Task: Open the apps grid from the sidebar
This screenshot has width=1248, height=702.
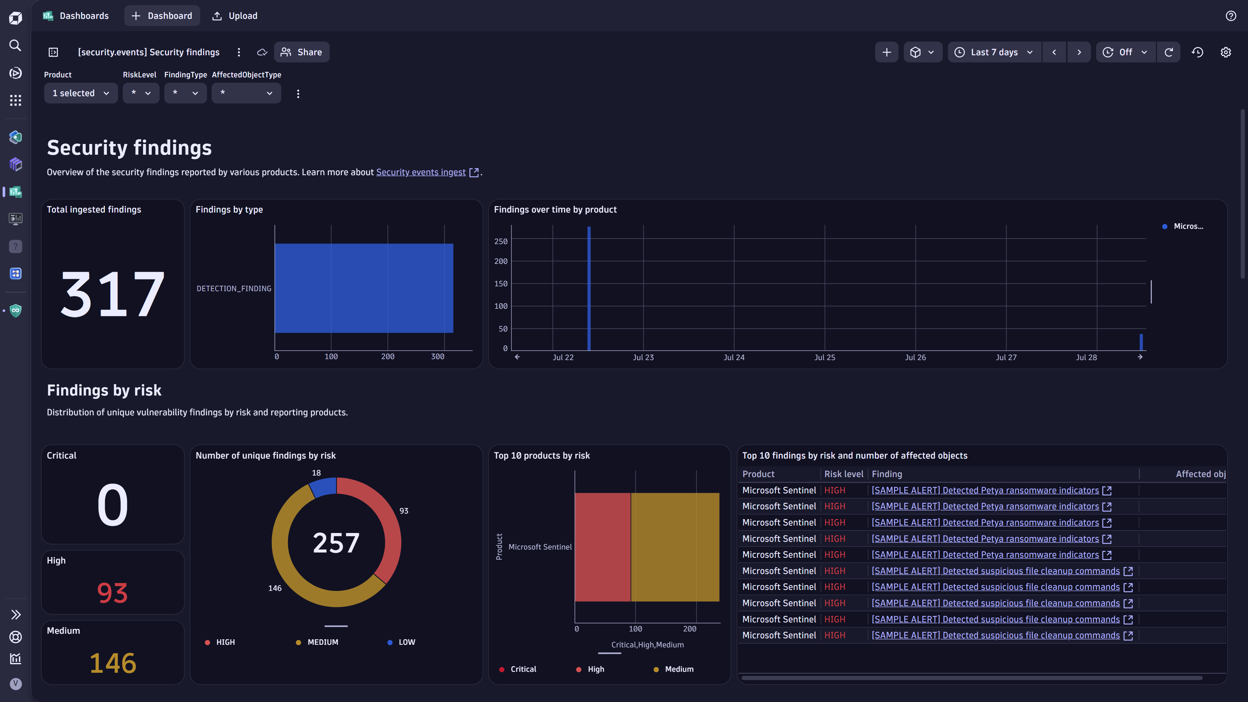Action: click(15, 100)
